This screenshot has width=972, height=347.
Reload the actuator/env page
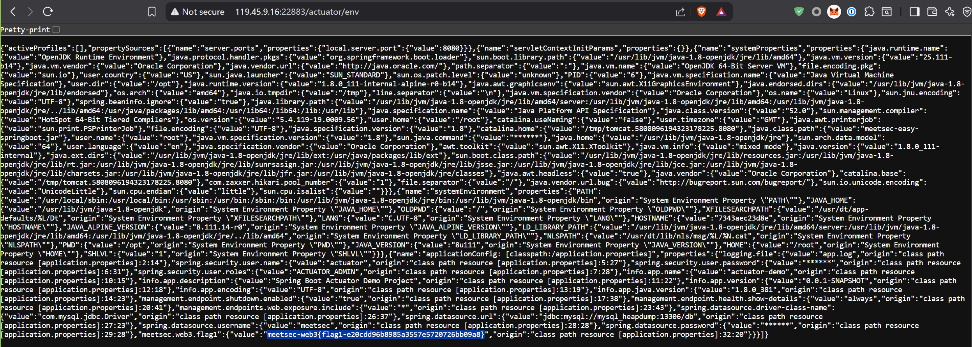tap(48, 12)
